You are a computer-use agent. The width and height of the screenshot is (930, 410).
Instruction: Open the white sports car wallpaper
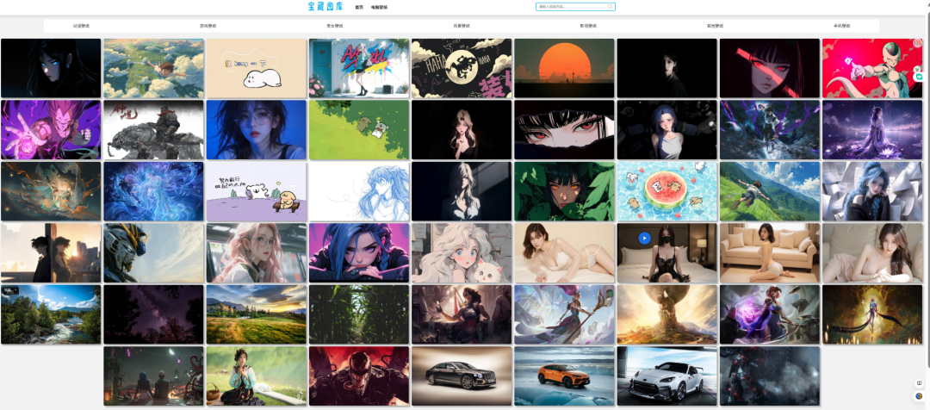666,376
